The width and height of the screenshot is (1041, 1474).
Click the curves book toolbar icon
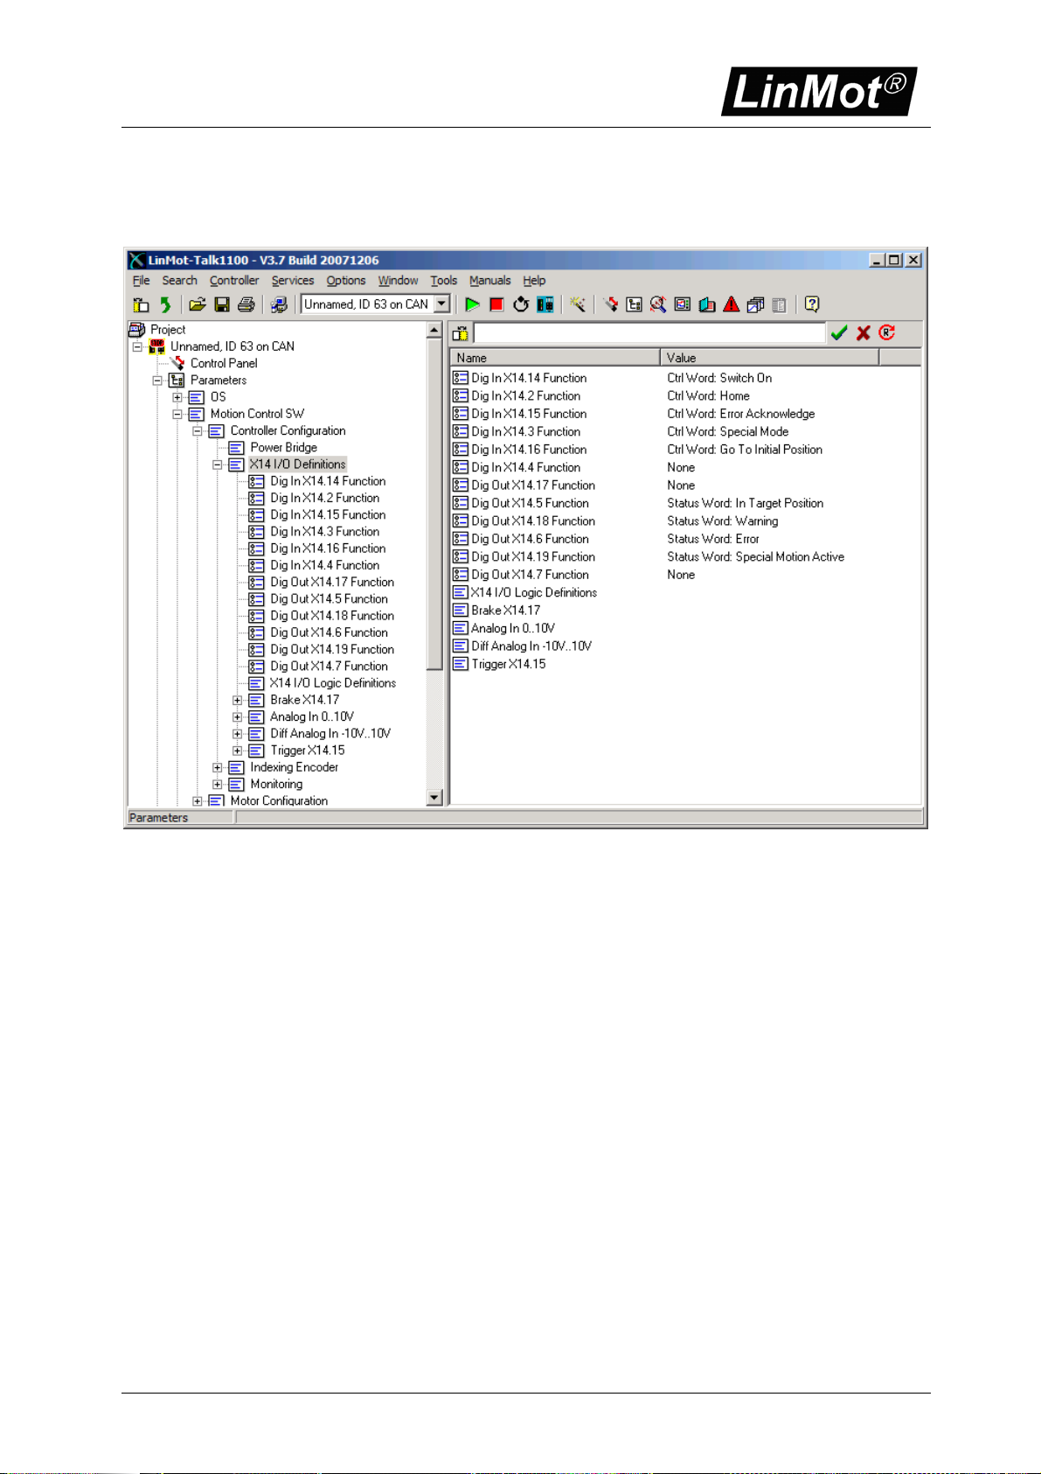pyautogui.click(x=707, y=304)
